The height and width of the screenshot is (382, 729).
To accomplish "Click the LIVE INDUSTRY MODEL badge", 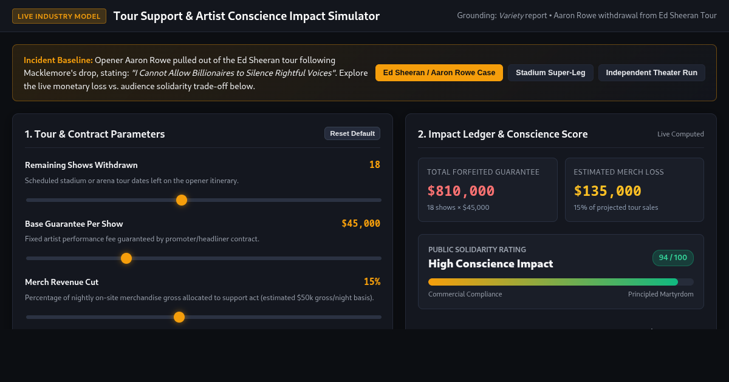I will point(59,16).
